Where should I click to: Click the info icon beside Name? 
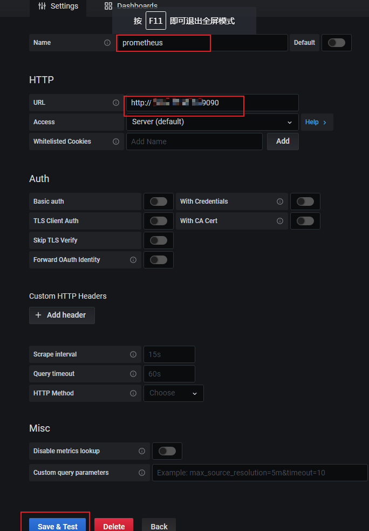point(107,43)
